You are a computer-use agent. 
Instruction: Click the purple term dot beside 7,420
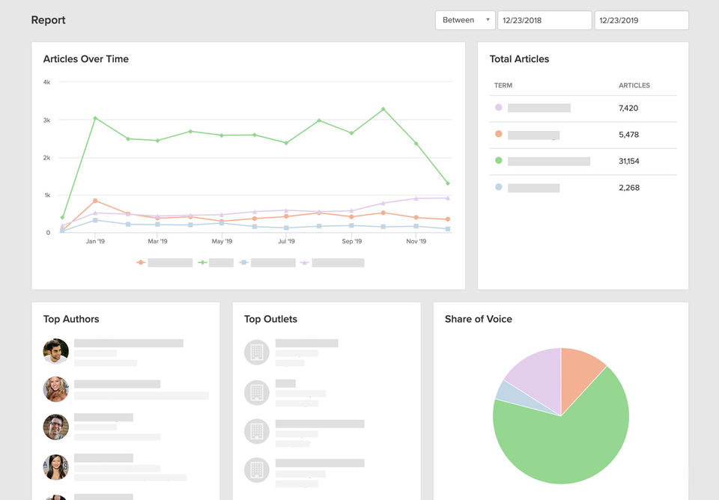499,107
